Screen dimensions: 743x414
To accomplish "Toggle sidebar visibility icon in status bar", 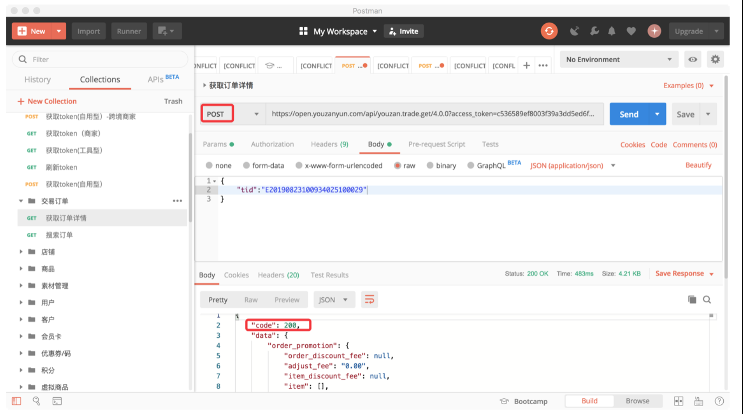I will tap(16, 401).
